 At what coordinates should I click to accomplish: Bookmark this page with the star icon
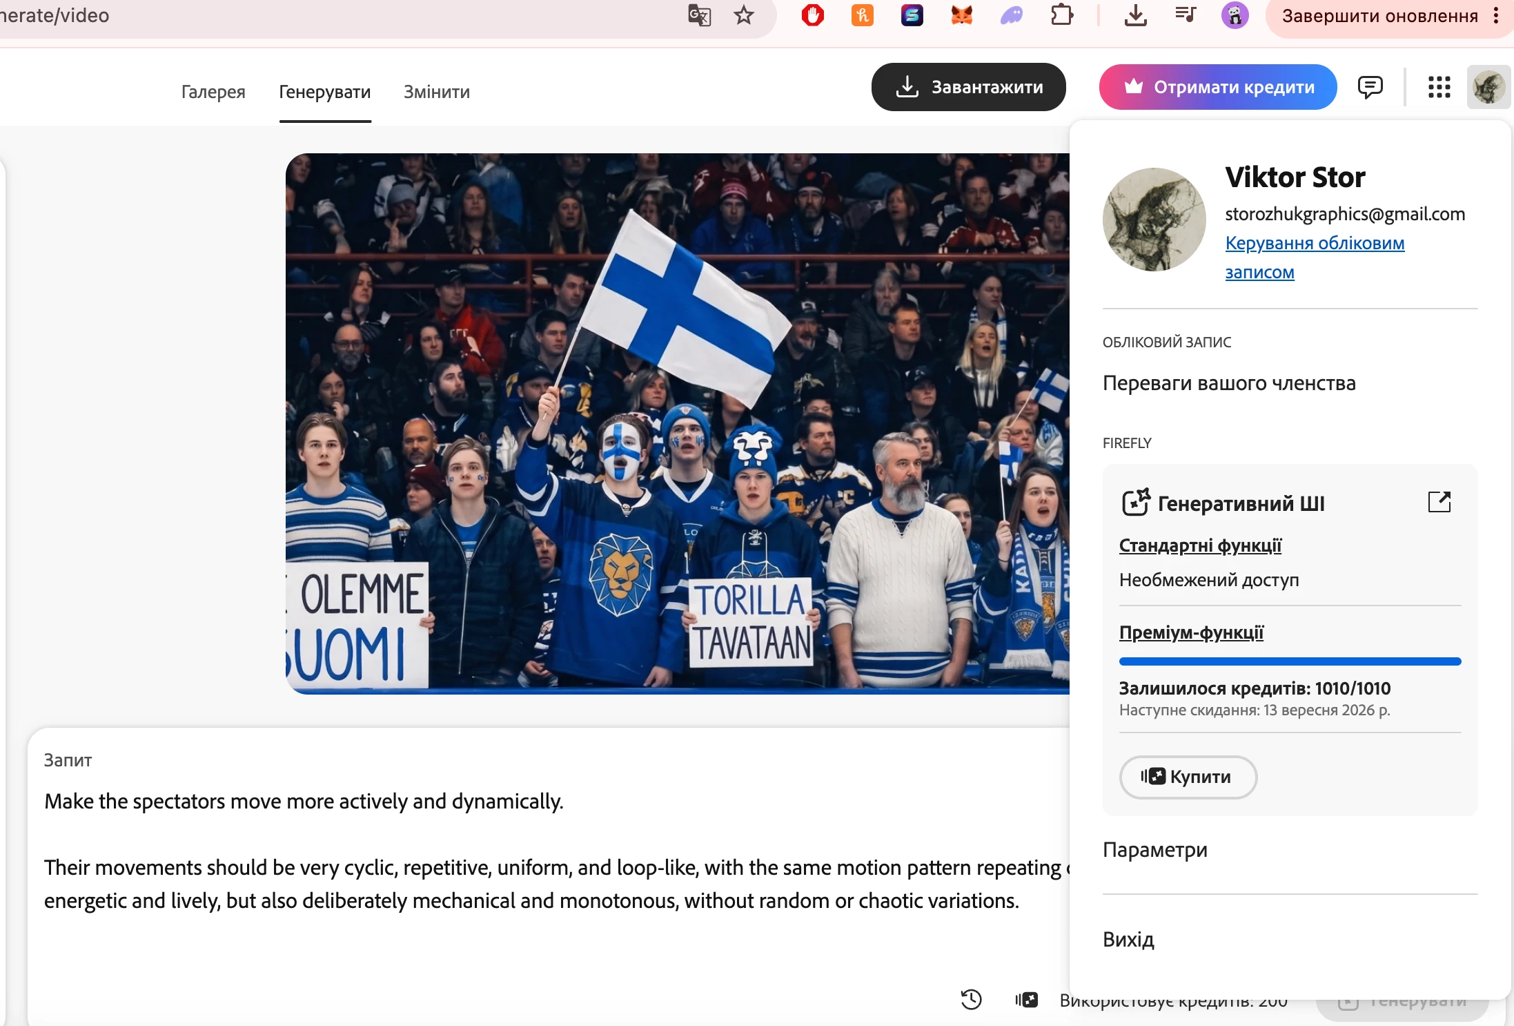[743, 15]
